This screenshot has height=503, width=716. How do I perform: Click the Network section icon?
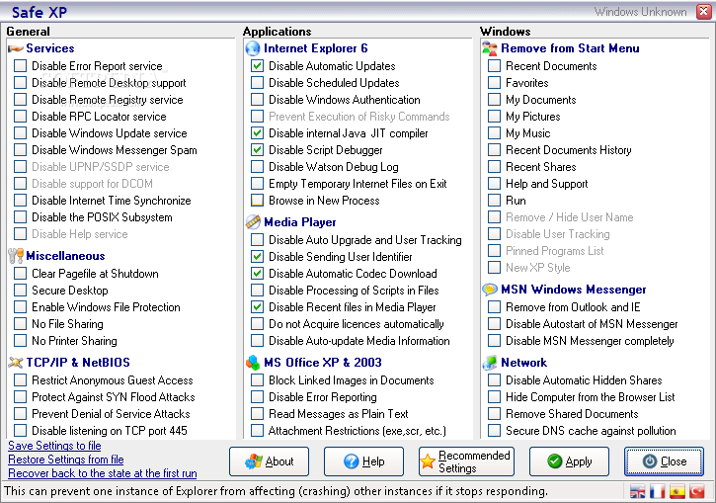coord(490,363)
